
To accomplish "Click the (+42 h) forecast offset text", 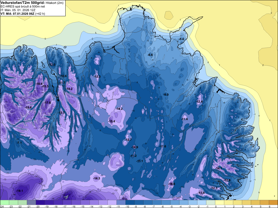I will (40, 14).
